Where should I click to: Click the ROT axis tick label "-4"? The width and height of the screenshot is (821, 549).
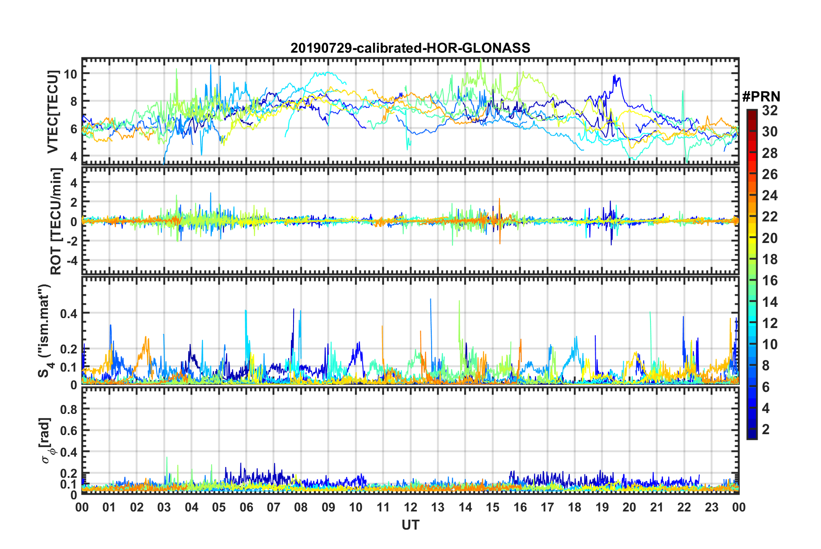click(71, 261)
